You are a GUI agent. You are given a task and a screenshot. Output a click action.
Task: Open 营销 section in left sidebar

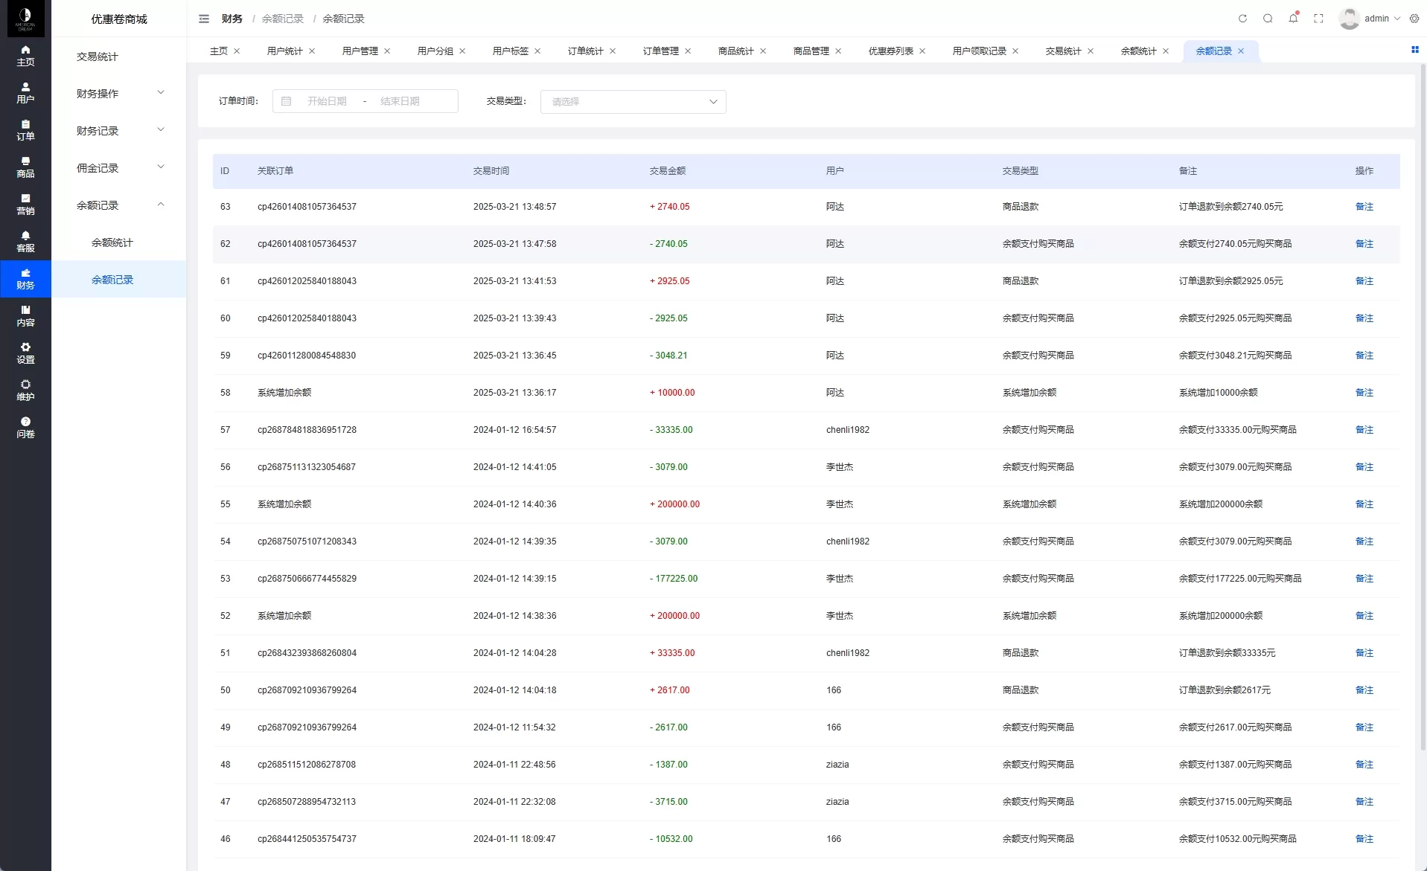[x=25, y=205]
